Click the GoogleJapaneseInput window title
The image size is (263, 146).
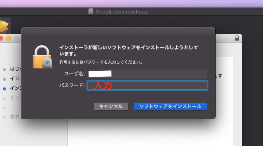tap(122, 12)
